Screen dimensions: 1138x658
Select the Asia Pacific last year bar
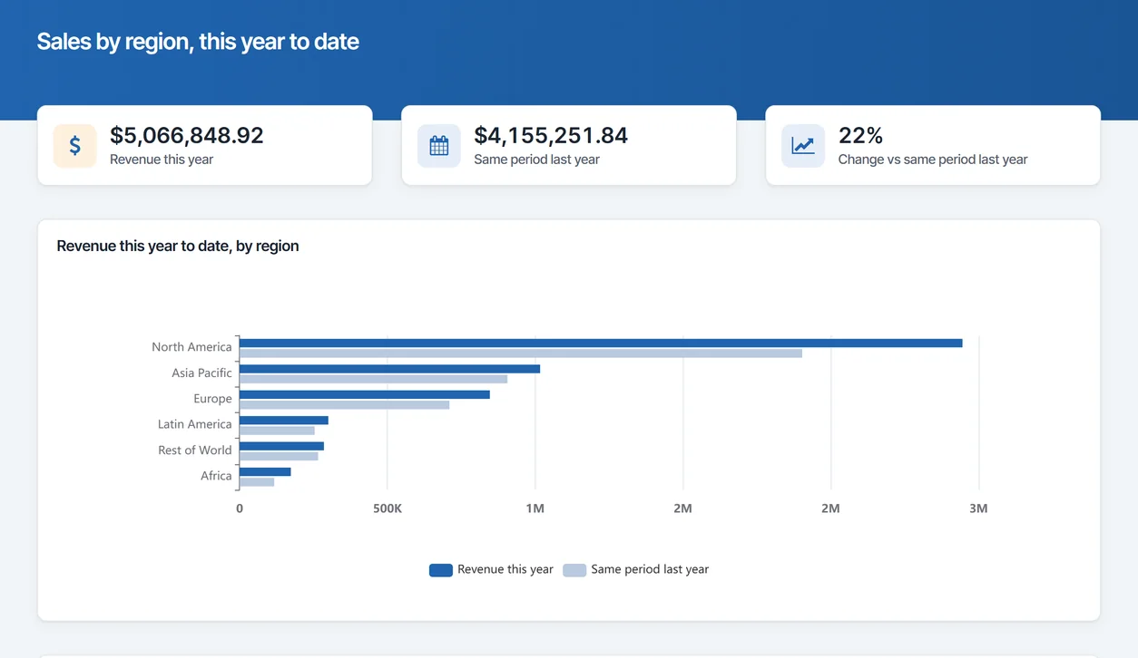click(x=373, y=379)
